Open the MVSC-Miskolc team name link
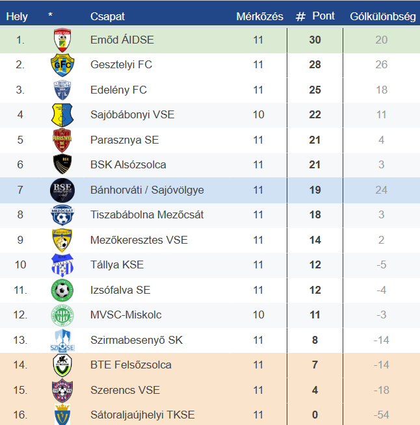Viewport: 420px width, 425px height. click(x=126, y=315)
